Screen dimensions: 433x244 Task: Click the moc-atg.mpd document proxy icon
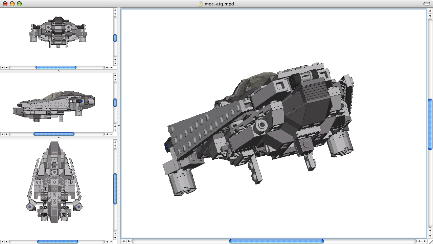coord(200,4)
